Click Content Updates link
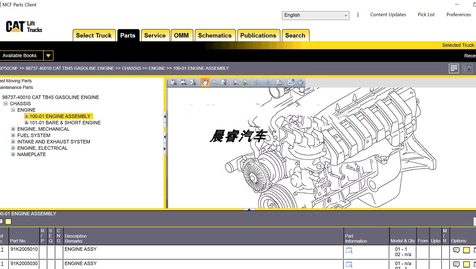 388,15
